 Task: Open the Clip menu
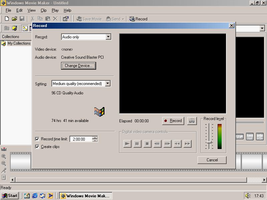pos(43,10)
